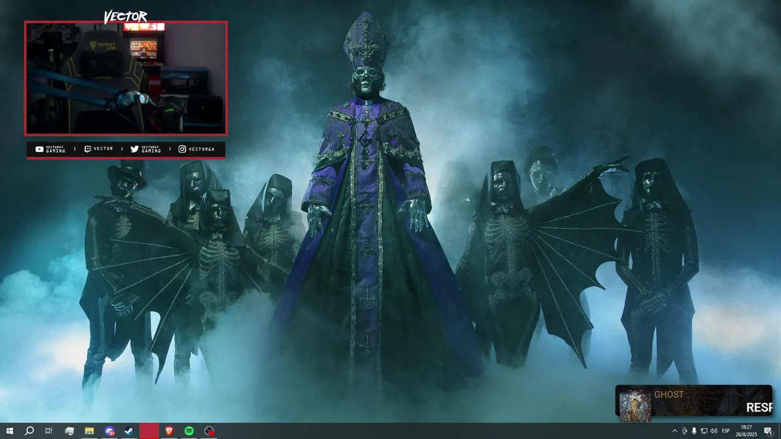This screenshot has width=781, height=439.
Task: Open taskbar Search magnifier
Action: (x=29, y=431)
